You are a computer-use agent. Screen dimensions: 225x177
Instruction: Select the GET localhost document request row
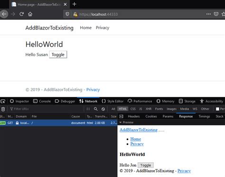(x=58, y=123)
